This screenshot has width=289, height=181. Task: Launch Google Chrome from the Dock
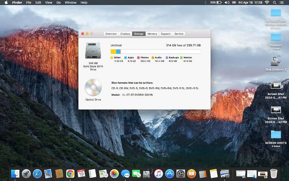coord(70,173)
